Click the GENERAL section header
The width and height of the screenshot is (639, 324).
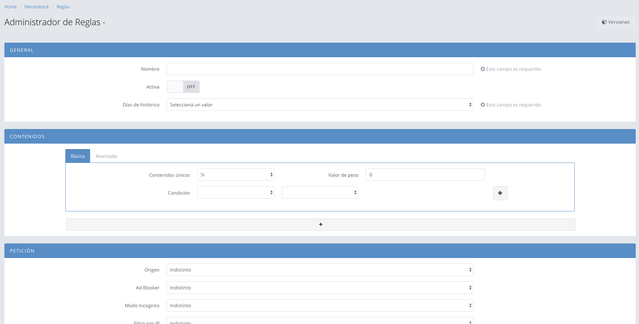coord(320,50)
